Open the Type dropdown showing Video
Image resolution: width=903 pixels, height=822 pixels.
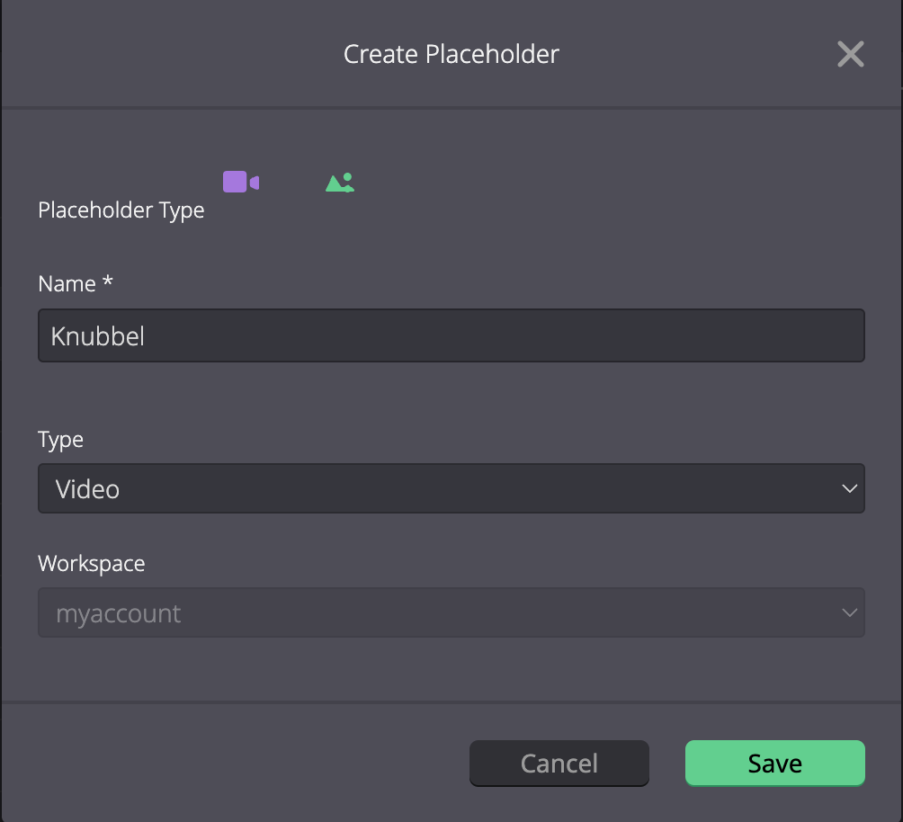coord(451,488)
